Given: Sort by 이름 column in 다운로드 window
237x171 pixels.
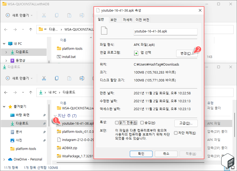Looking at the screenshot, I should tap(63, 103).
